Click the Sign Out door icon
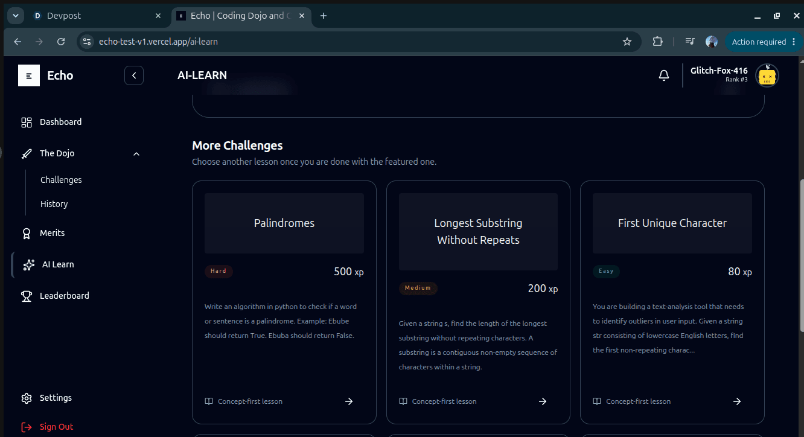 27,427
